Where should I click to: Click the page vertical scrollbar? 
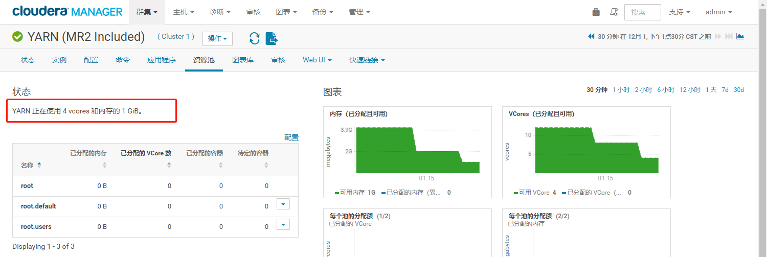762,128
